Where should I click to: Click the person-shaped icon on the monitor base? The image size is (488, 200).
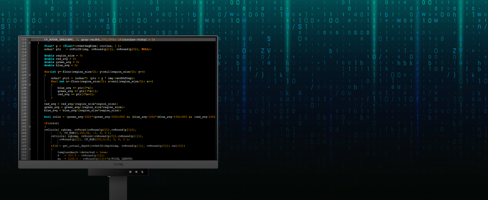pos(142,172)
